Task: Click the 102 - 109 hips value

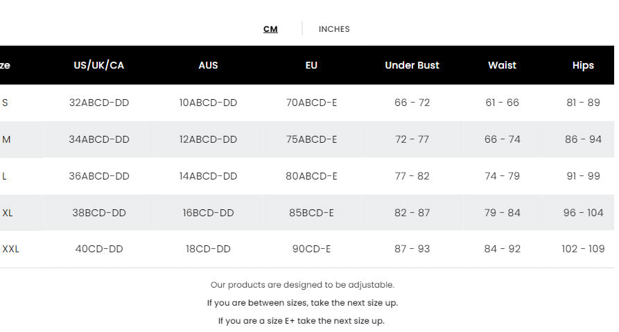Action: [x=583, y=249]
